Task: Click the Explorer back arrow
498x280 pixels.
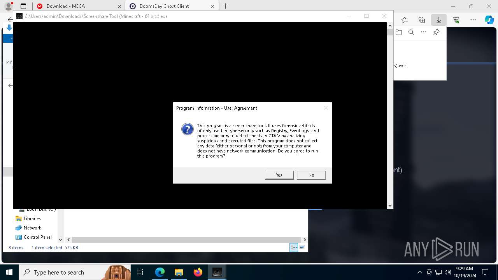Action: [x=10, y=86]
